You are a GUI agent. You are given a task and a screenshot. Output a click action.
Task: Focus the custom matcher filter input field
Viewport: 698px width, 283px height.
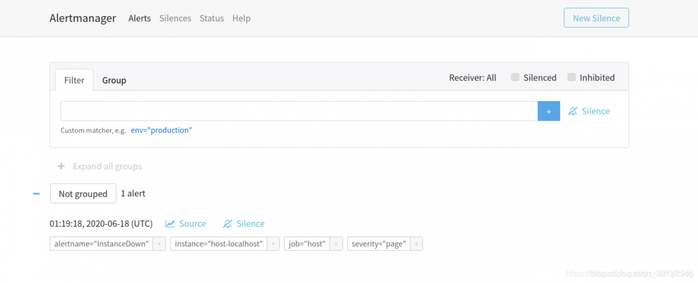coord(299,111)
